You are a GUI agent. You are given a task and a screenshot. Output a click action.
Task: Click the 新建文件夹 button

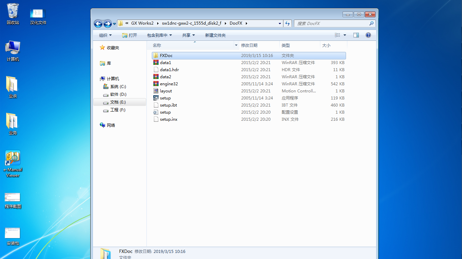[x=215, y=35]
